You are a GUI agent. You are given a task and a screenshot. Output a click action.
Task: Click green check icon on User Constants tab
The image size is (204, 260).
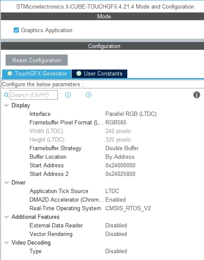click(x=79, y=73)
